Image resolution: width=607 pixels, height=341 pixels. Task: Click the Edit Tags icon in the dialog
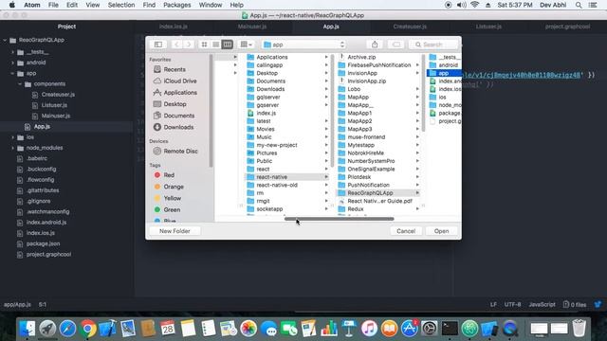396,45
